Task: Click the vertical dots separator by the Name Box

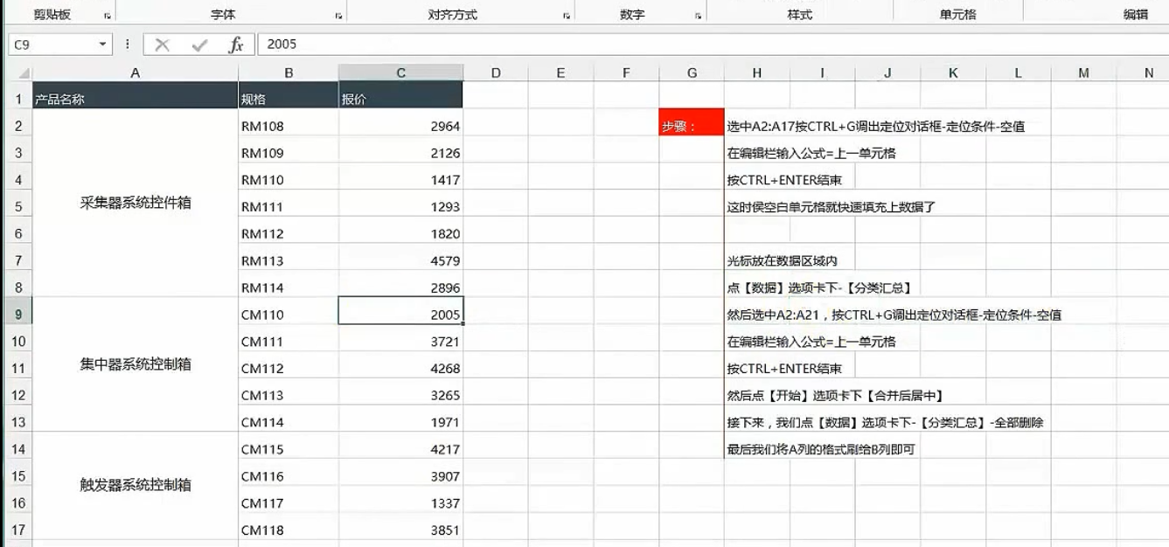Action: [x=129, y=42]
